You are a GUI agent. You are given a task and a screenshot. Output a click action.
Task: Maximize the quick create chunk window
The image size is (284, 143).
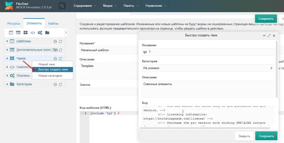click(269, 35)
